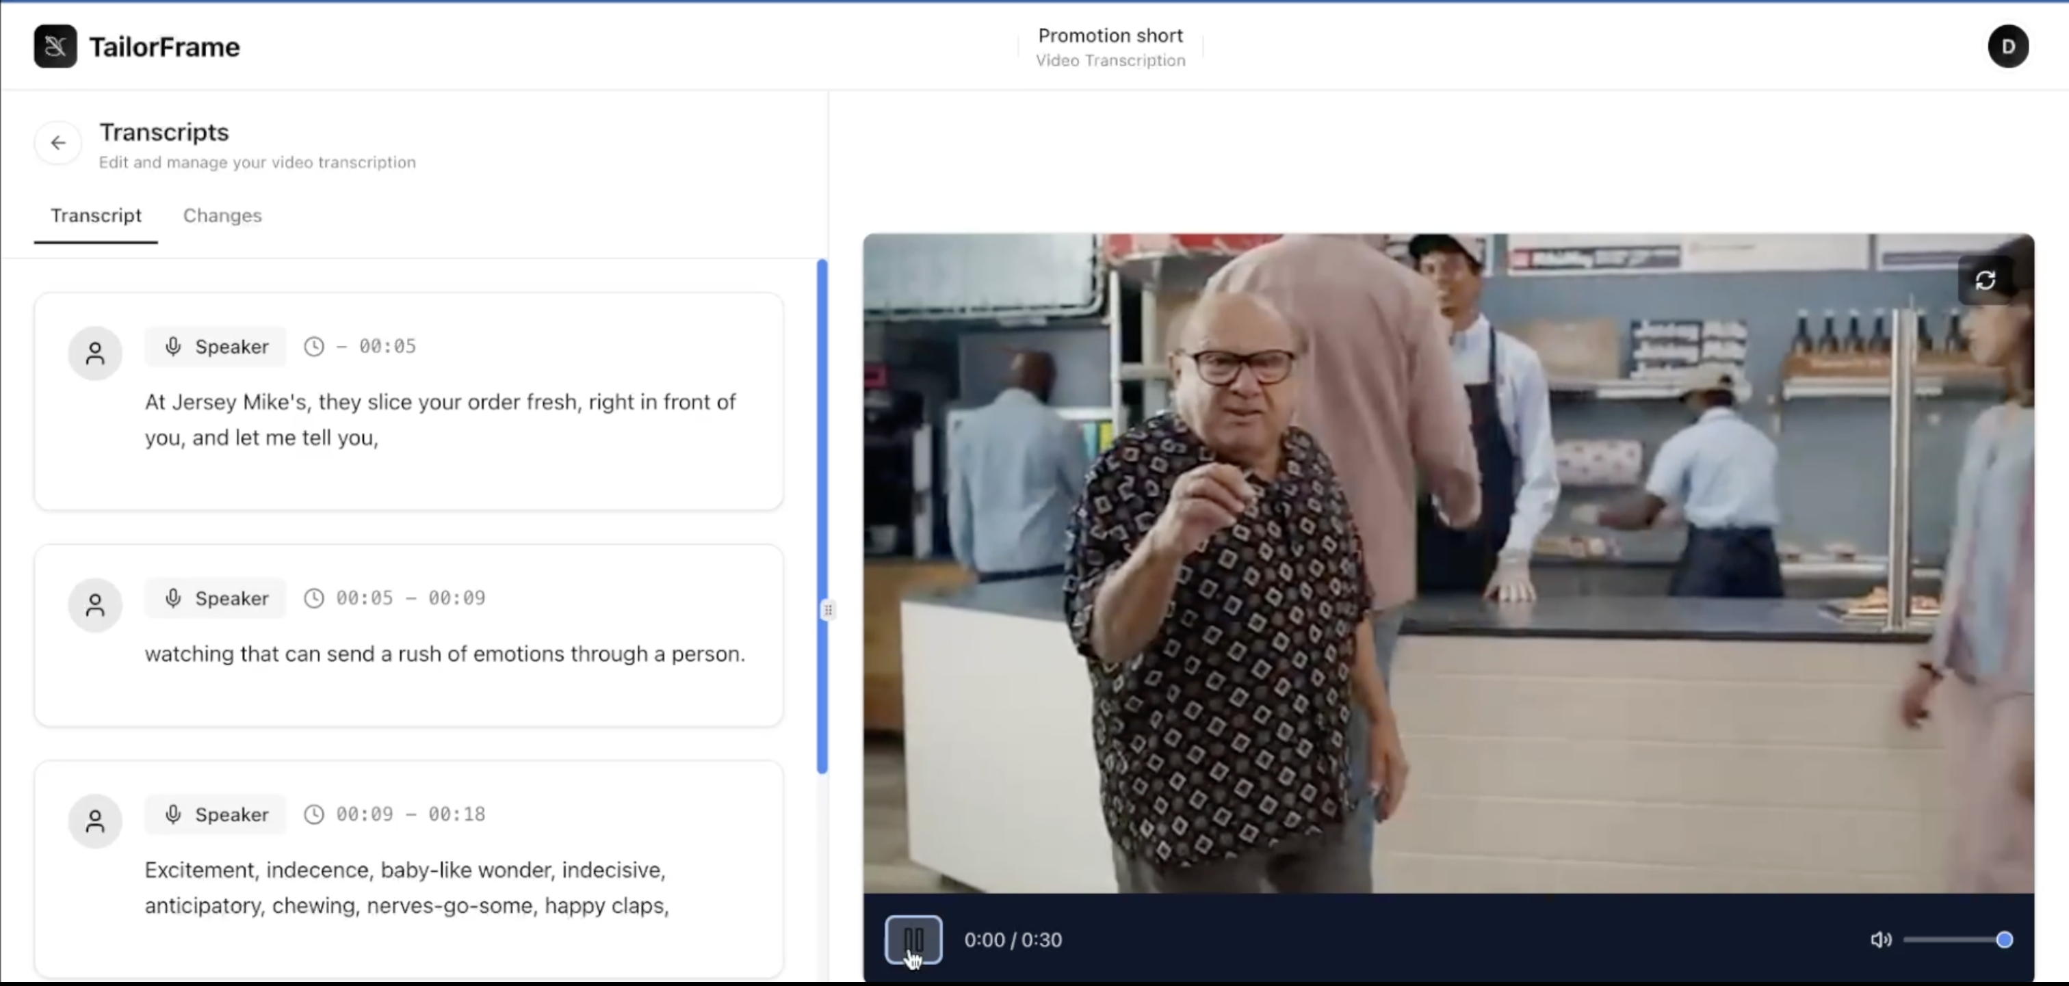Click the panel resize divider handle
2069x986 pixels.
point(828,610)
